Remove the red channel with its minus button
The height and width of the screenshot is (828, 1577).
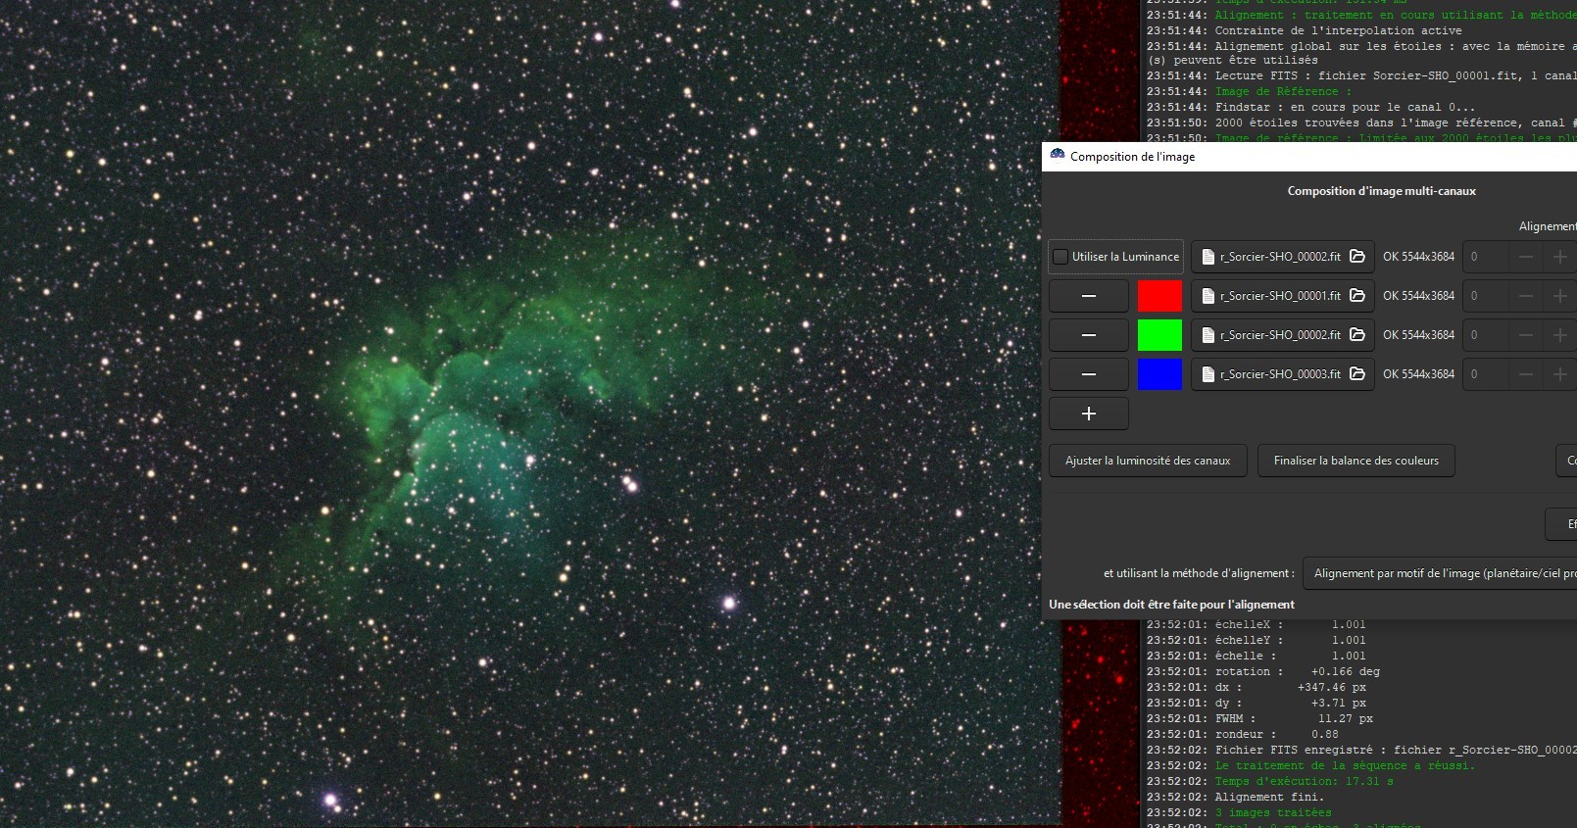point(1088,296)
